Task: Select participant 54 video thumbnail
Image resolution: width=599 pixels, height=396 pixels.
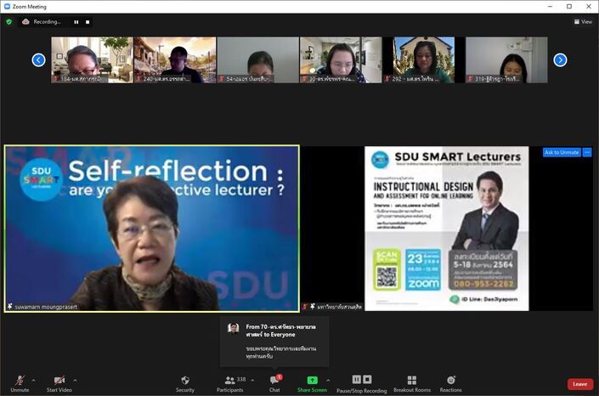Action: [257, 59]
